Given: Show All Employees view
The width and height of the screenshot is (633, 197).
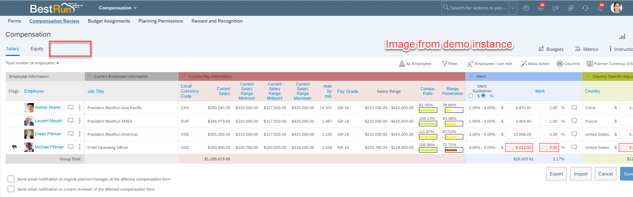Looking at the screenshot, I should (x=415, y=64).
